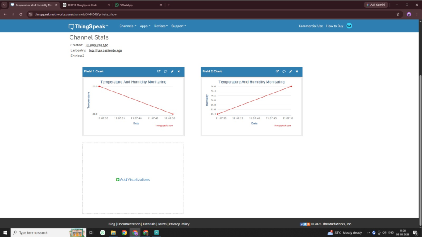Close the DHT11 ThingSpeak Code tab

pos(108,5)
